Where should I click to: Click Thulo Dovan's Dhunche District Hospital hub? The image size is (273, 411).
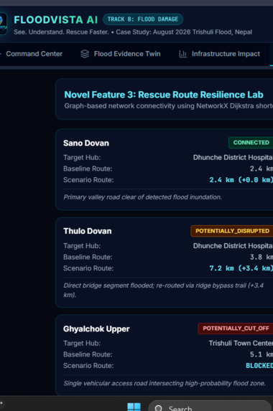[x=233, y=246]
